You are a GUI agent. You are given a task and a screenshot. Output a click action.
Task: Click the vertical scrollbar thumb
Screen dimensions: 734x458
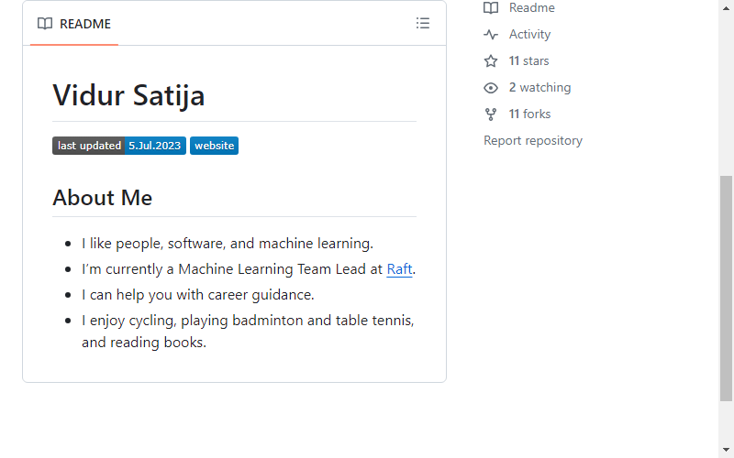point(726,289)
